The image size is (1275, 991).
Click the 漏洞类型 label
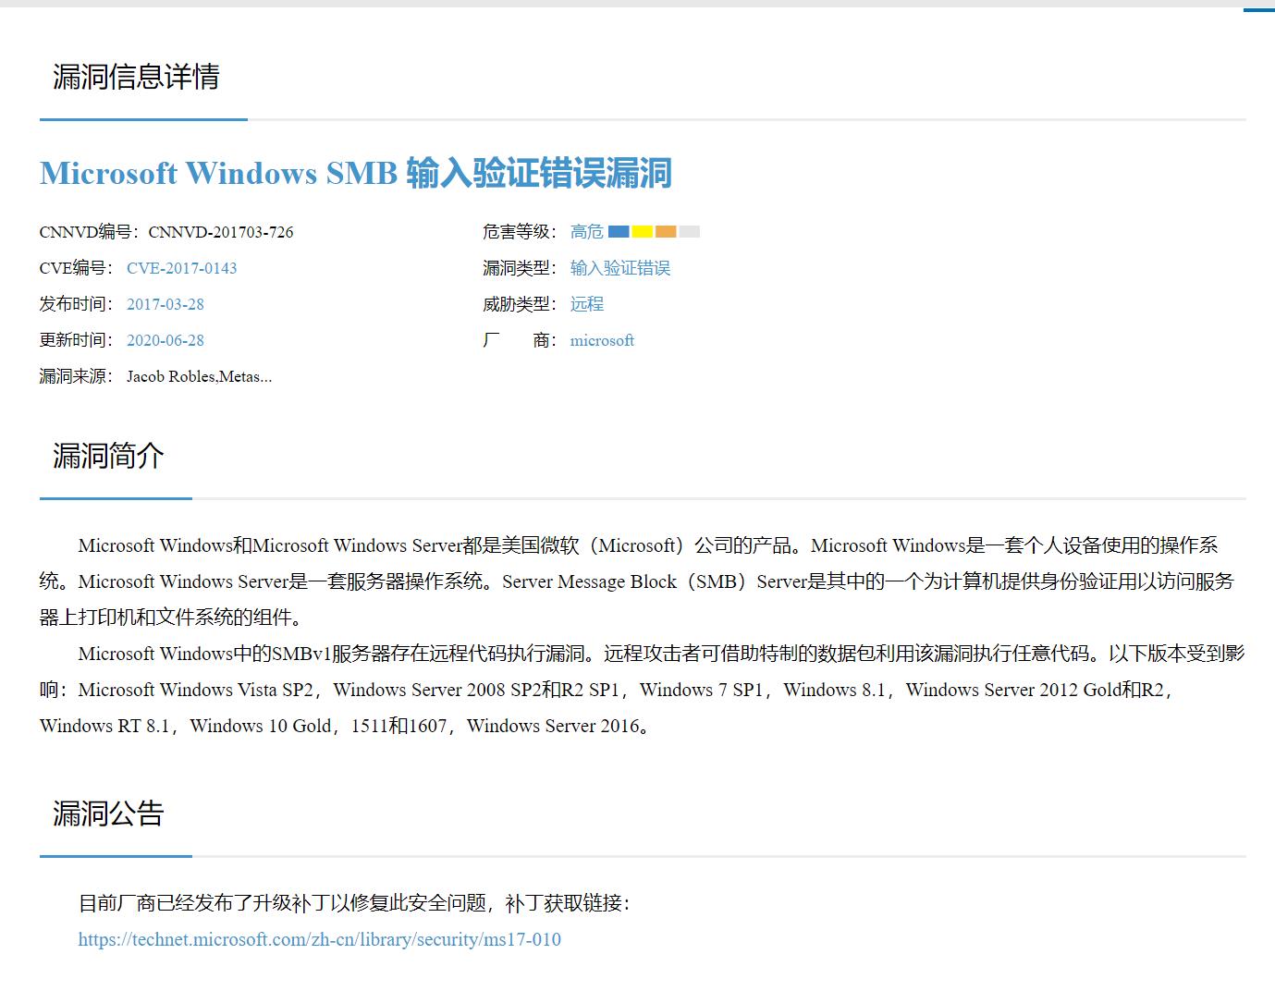(519, 268)
